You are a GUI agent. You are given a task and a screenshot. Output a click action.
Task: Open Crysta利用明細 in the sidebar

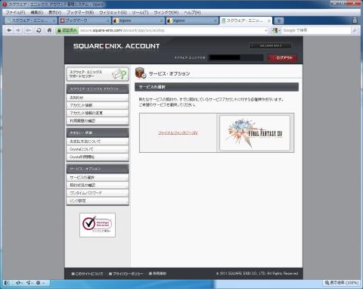[x=98, y=157]
